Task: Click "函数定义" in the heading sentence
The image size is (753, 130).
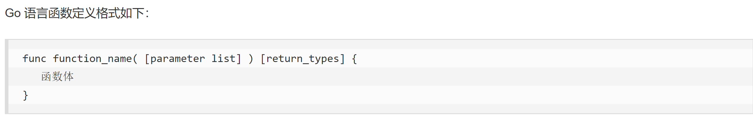Action: click(x=72, y=13)
